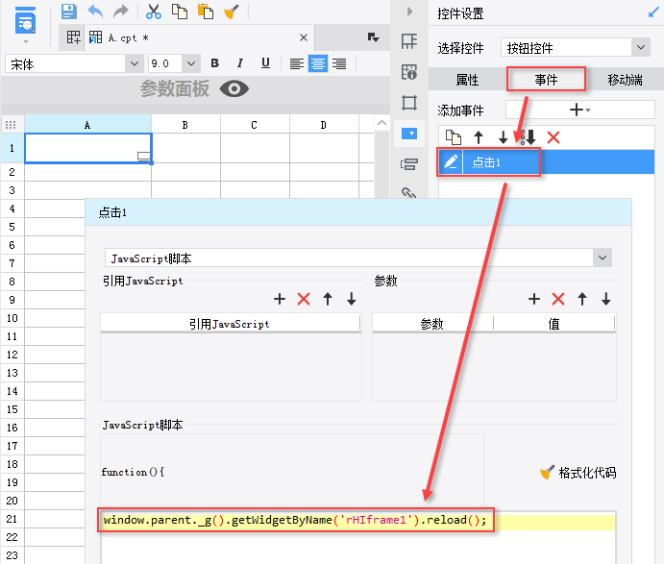Screen dimensions: 664x564
Task: Select cell A1
Action: (x=88, y=148)
